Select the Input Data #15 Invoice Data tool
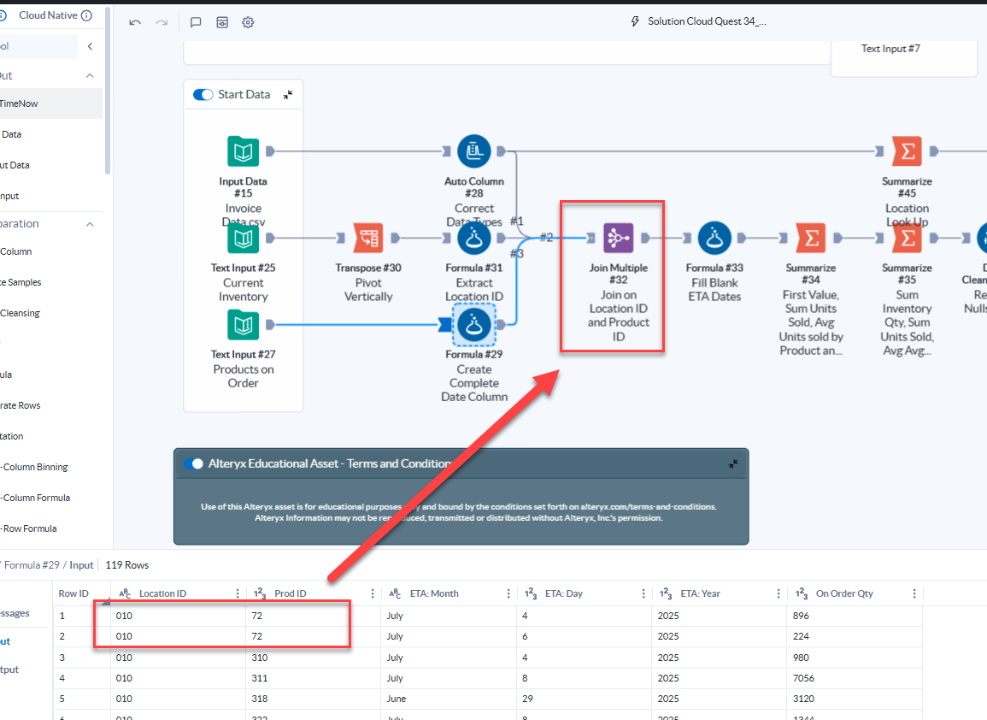The height and width of the screenshot is (720, 987). coord(243,150)
